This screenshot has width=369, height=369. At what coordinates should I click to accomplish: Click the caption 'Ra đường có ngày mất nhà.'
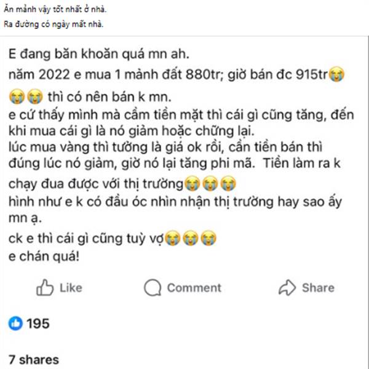54,24
